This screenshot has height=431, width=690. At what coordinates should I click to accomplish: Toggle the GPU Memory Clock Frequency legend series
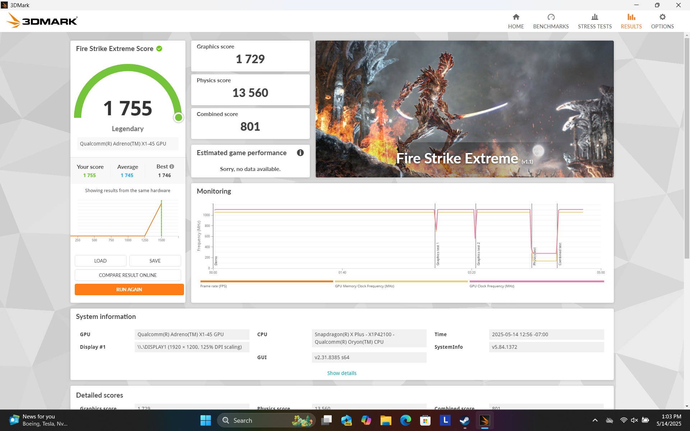pyautogui.click(x=364, y=286)
